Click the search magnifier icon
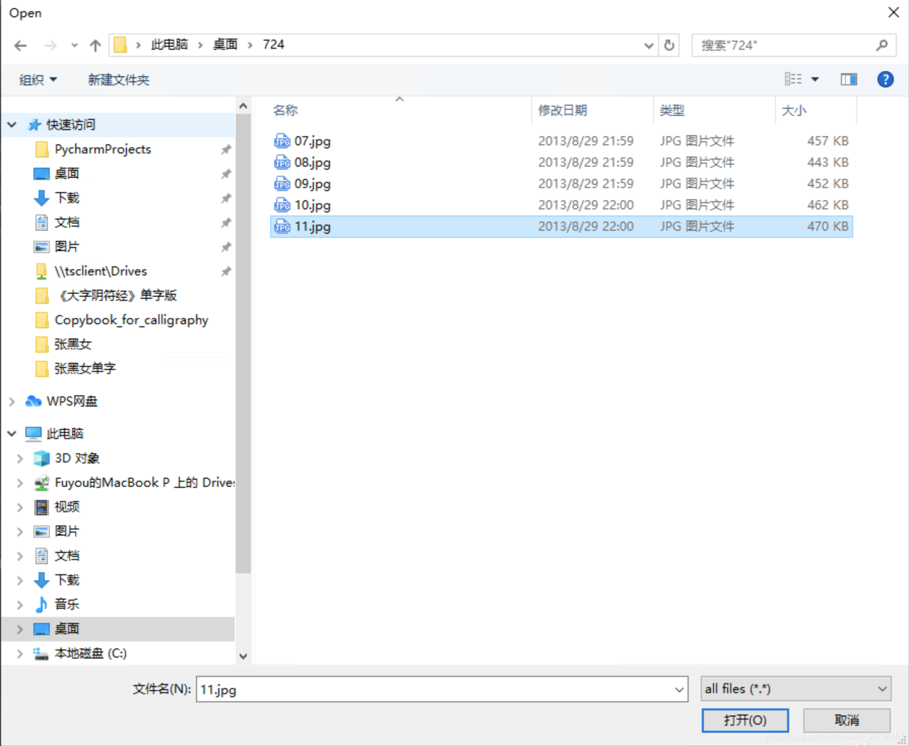The width and height of the screenshot is (909, 746). tap(882, 45)
